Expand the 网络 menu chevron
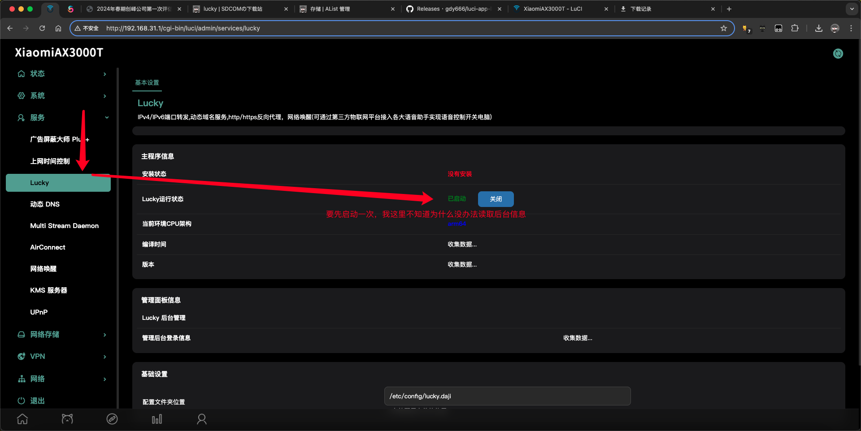Screen dimensions: 861x431 [104, 379]
